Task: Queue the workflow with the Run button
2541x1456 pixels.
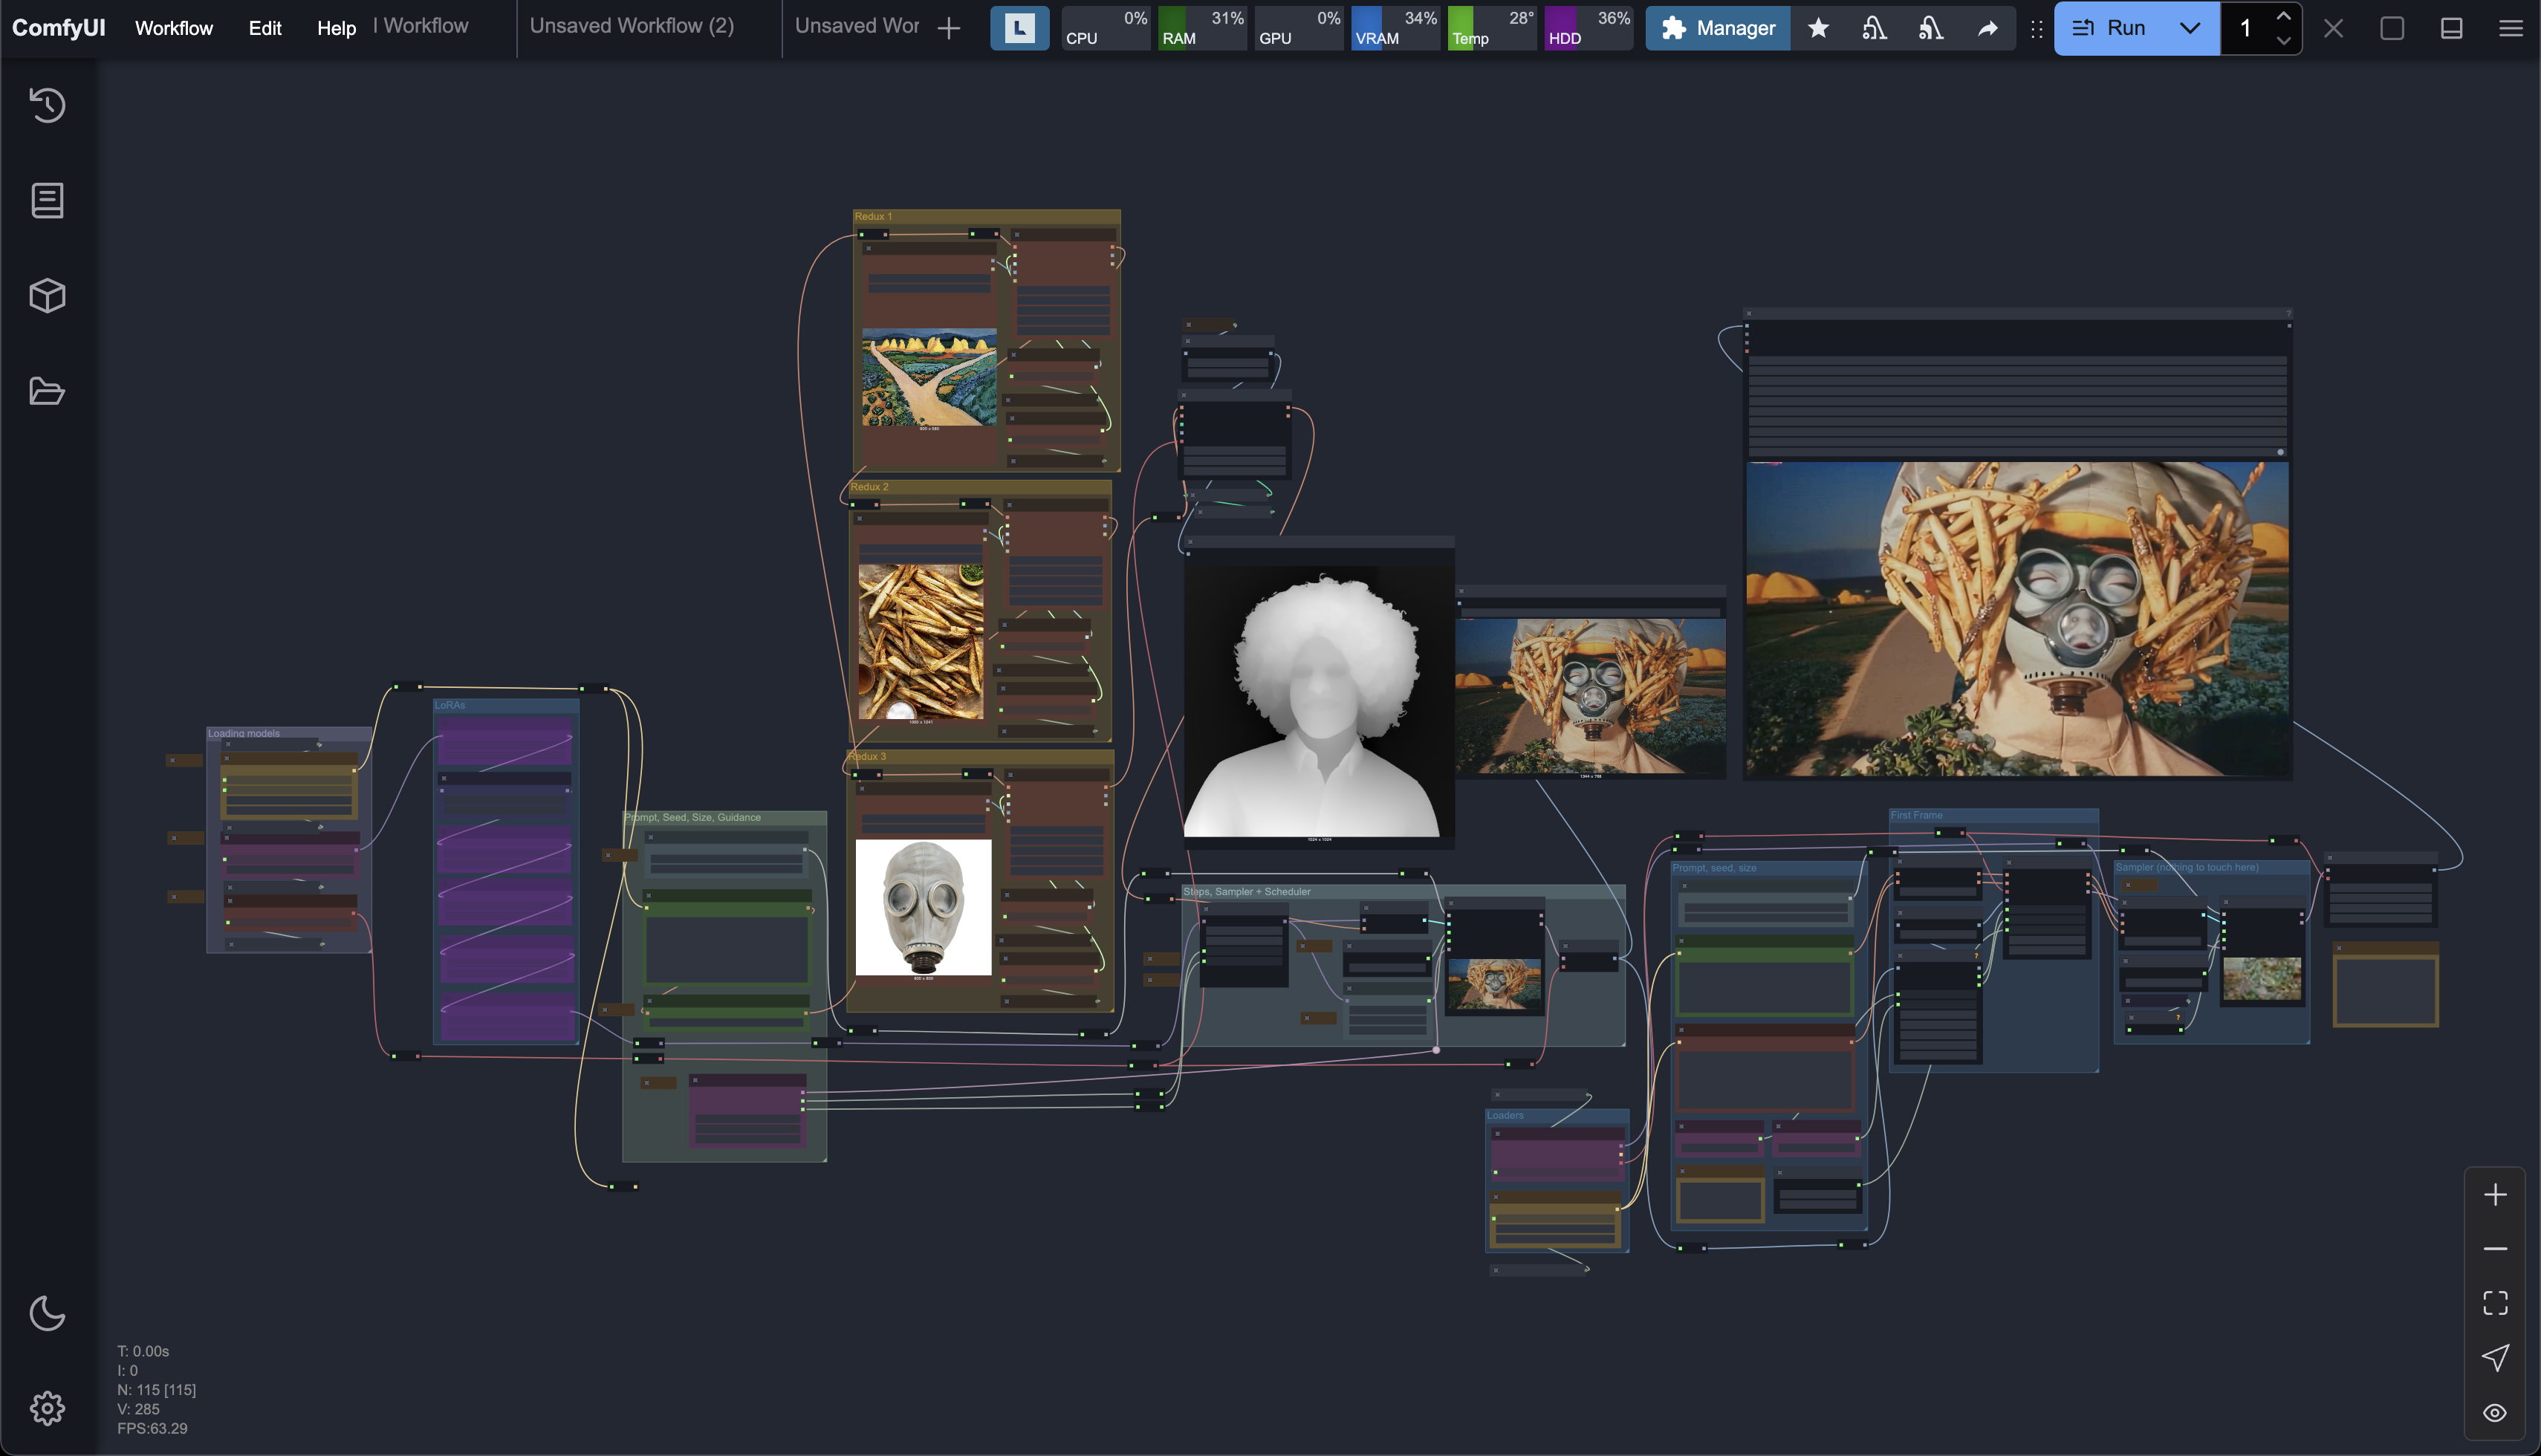Action: 2120,28
